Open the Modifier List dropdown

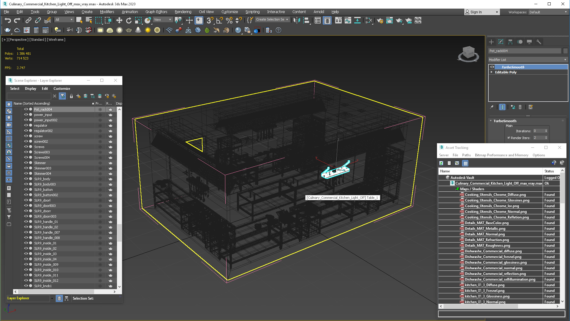click(x=528, y=60)
